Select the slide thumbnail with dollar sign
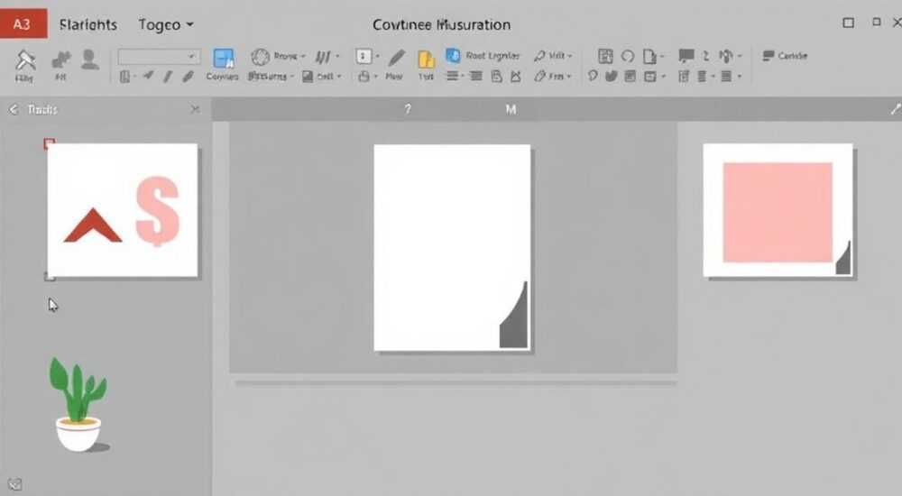902x496 pixels. pyautogui.click(x=123, y=210)
